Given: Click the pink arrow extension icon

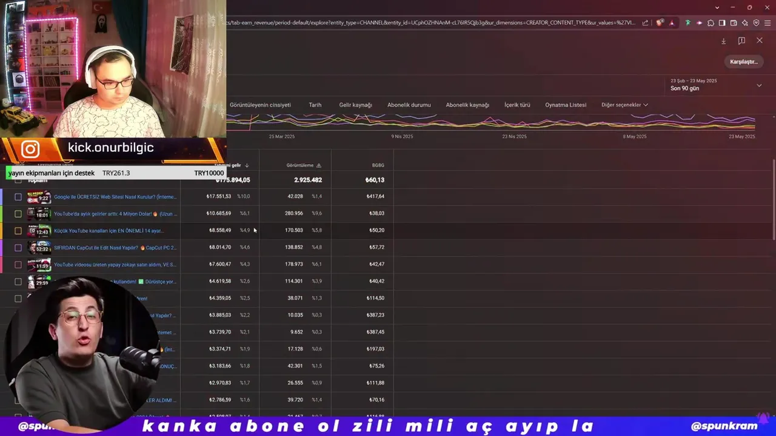Looking at the screenshot, I should coord(700,23).
